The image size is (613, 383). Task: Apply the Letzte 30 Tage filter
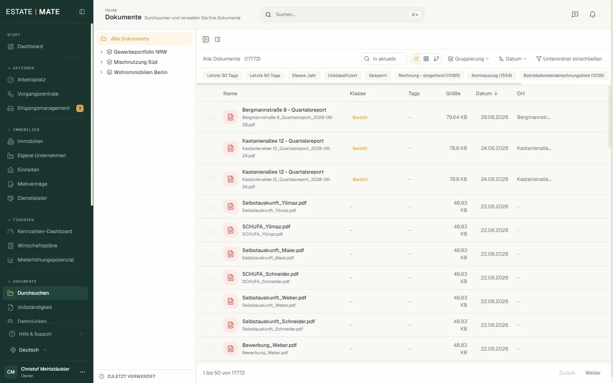222,75
